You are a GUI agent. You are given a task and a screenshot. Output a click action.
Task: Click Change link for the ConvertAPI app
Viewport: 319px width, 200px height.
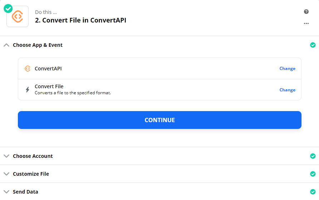tap(287, 69)
